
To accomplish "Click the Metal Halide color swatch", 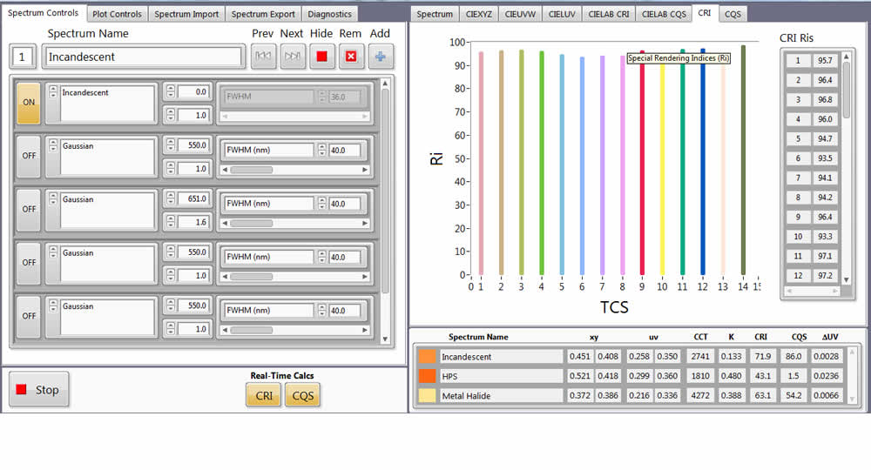I will tap(427, 396).
